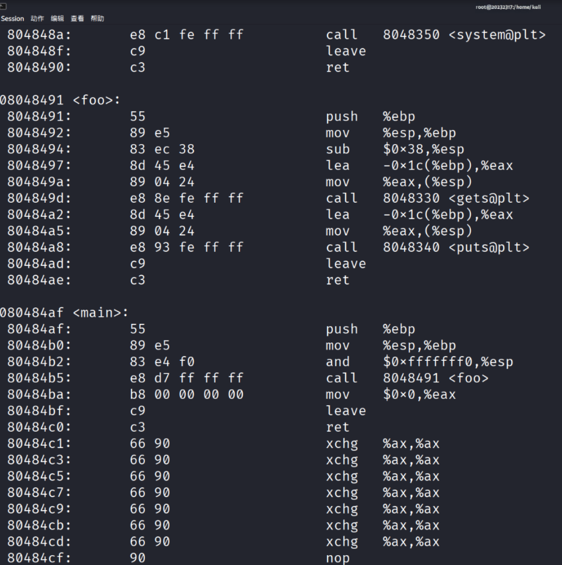The image size is (562, 565).
Task: Click the bytes e8 d7 ff ff ff
Action: click(x=187, y=378)
